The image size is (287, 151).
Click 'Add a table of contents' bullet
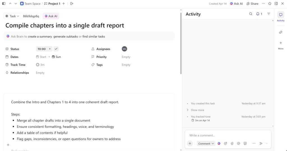tap(42, 133)
